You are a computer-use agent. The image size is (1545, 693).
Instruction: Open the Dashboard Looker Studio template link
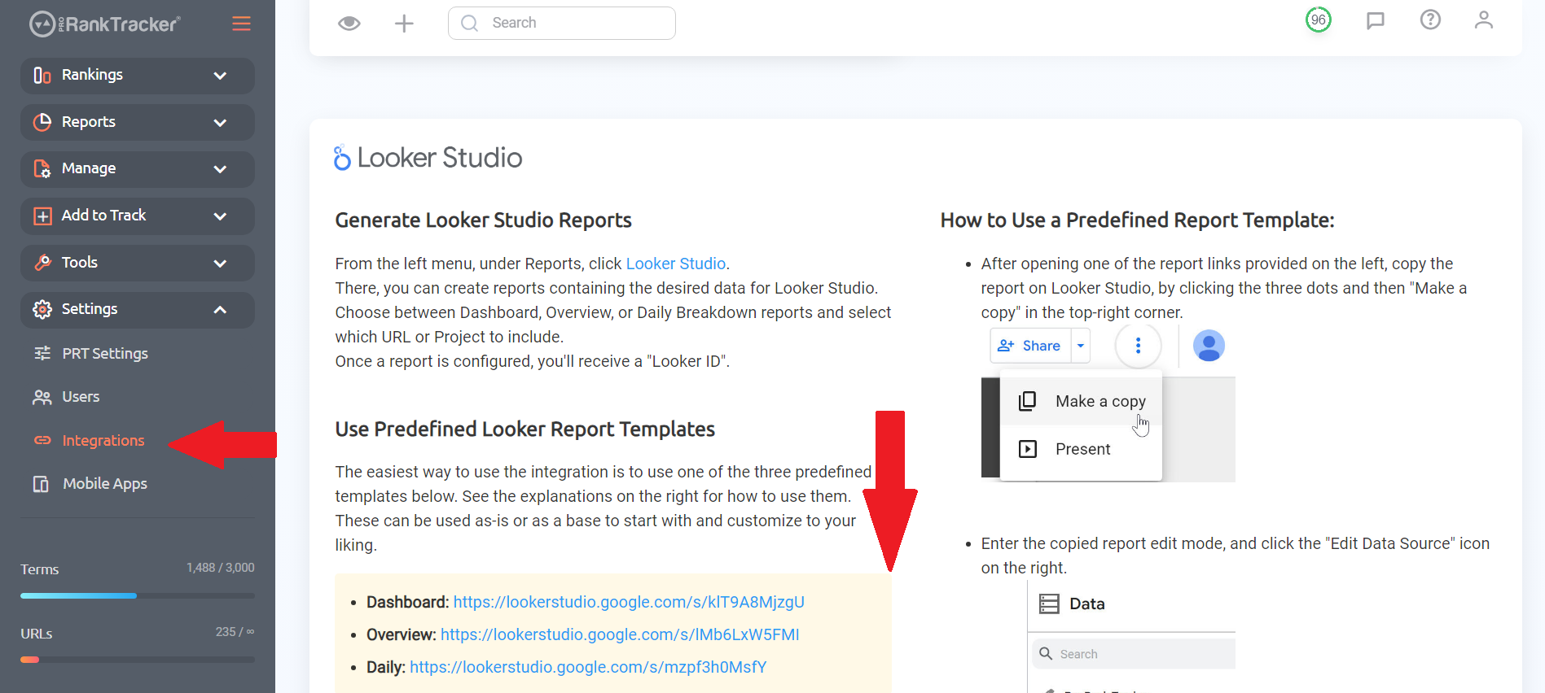(629, 602)
